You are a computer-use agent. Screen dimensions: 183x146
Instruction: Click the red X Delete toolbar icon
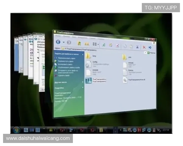pos(144,47)
